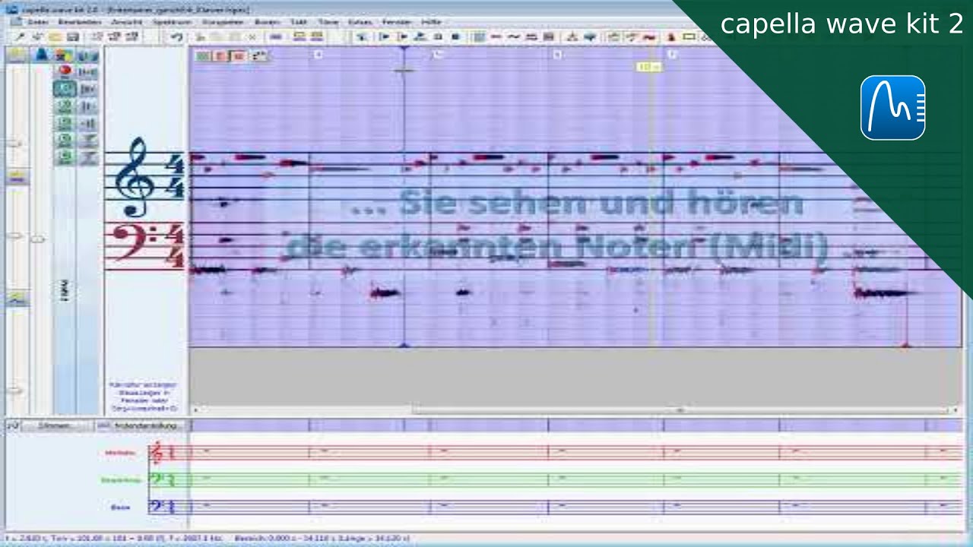Click the first play button in toolbar
973x547 pixels.
click(385, 36)
